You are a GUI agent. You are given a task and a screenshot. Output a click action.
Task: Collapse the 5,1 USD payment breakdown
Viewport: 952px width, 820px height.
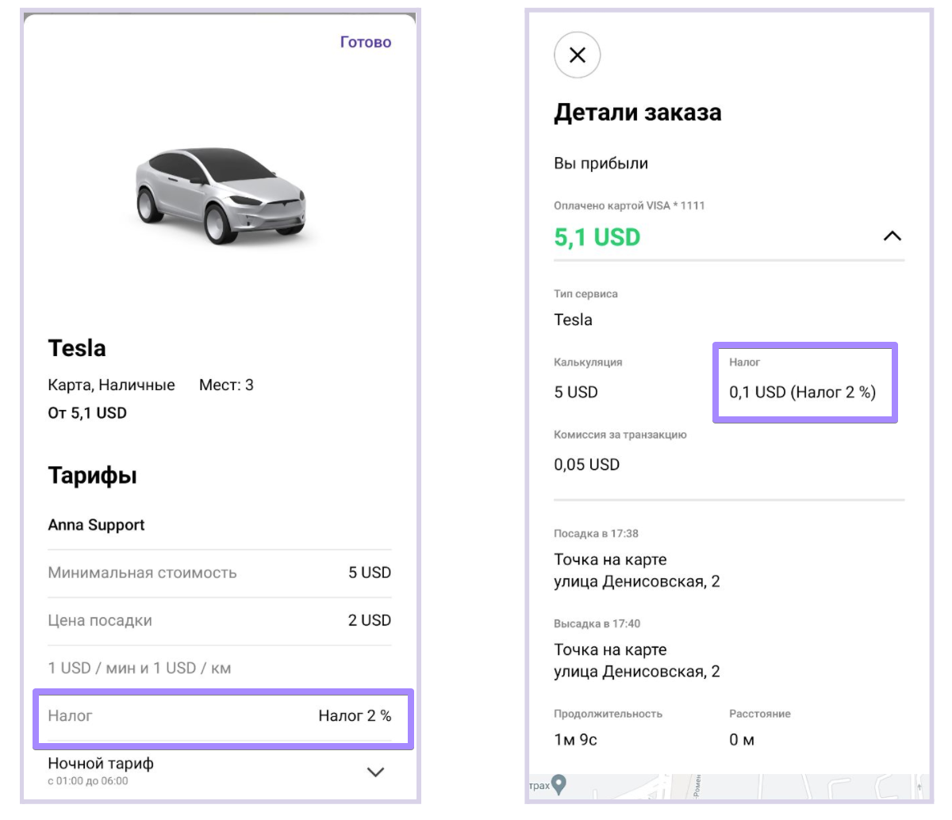click(892, 236)
